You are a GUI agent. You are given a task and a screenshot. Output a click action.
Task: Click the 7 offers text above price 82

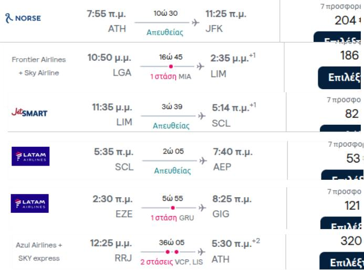(344, 100)
